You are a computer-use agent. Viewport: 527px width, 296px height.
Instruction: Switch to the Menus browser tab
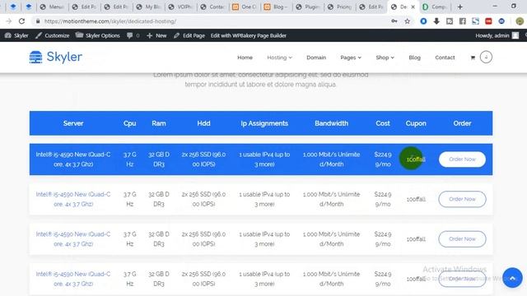(52, 7)
